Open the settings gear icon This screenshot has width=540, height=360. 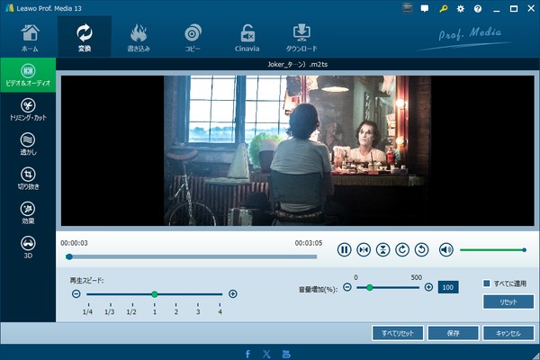click(x=461, y=9)
